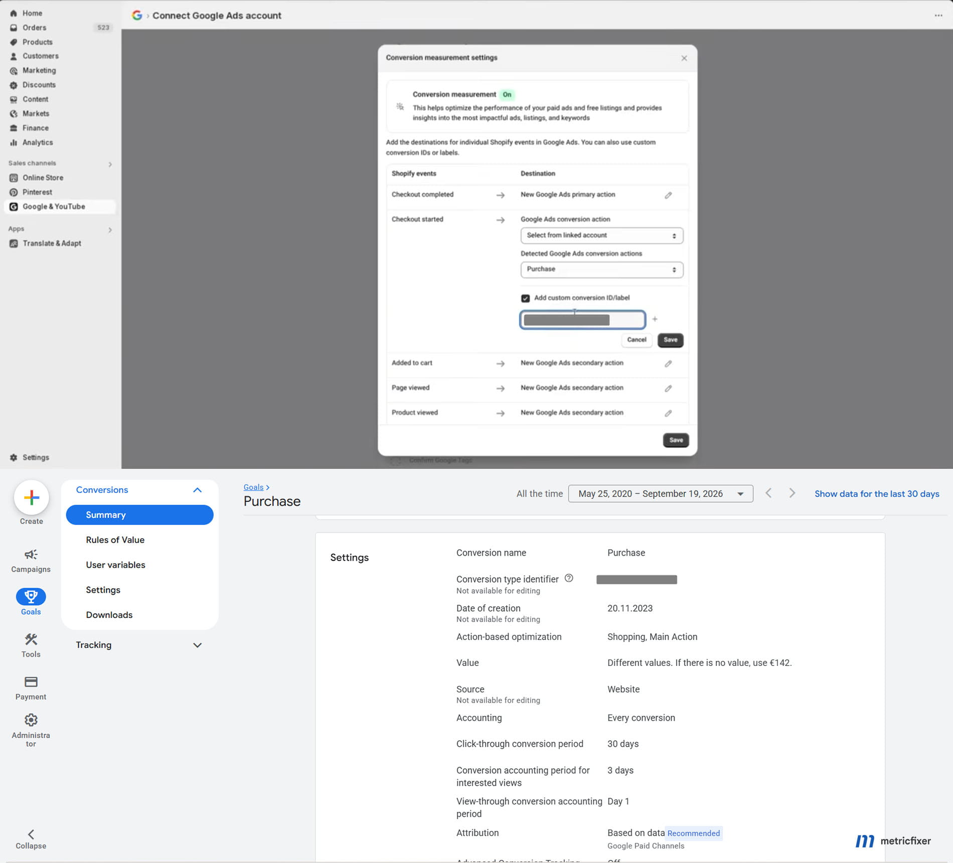
Task: Edit the Checkout completed destination
Action: pos(668,195)
